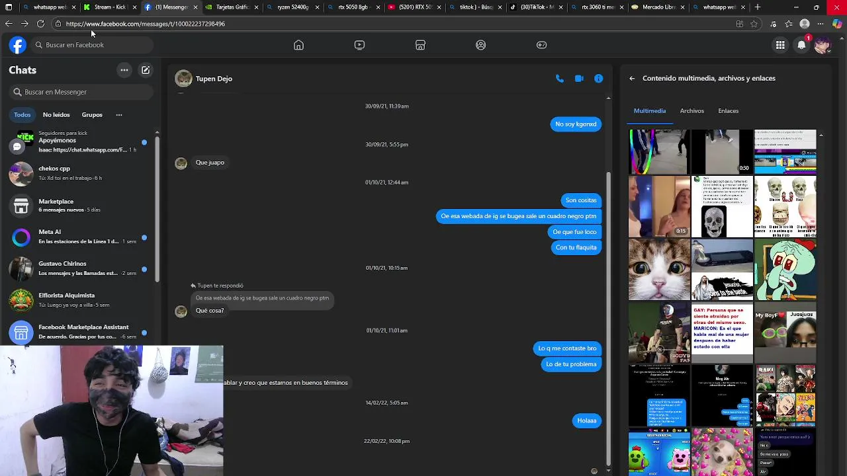Open a new browser tab
The width and height of the screenshot is (847, 476).
point(758,7)
